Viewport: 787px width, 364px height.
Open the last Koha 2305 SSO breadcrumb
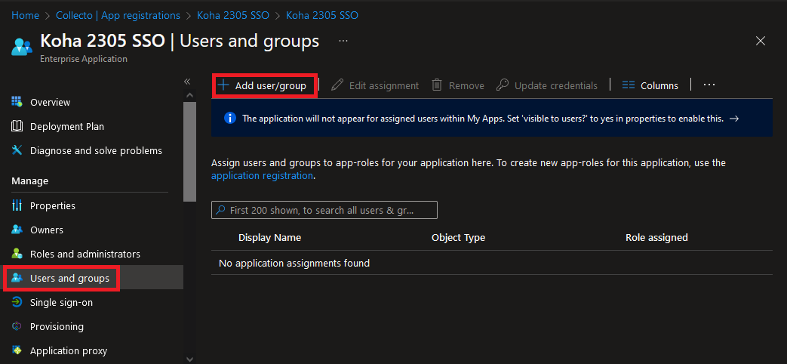pos(321,16)
